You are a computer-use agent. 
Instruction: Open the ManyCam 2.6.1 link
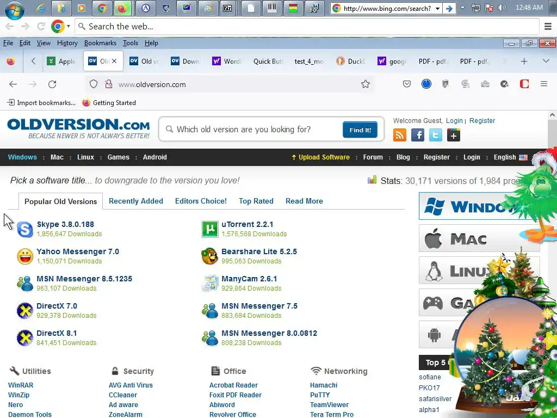(x=249, y=279)
